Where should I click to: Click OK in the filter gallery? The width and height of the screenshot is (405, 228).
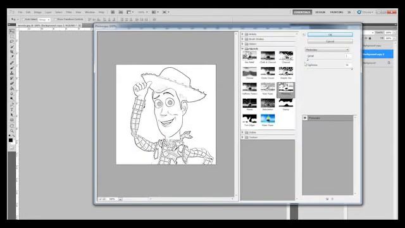[x=330, y=35]
